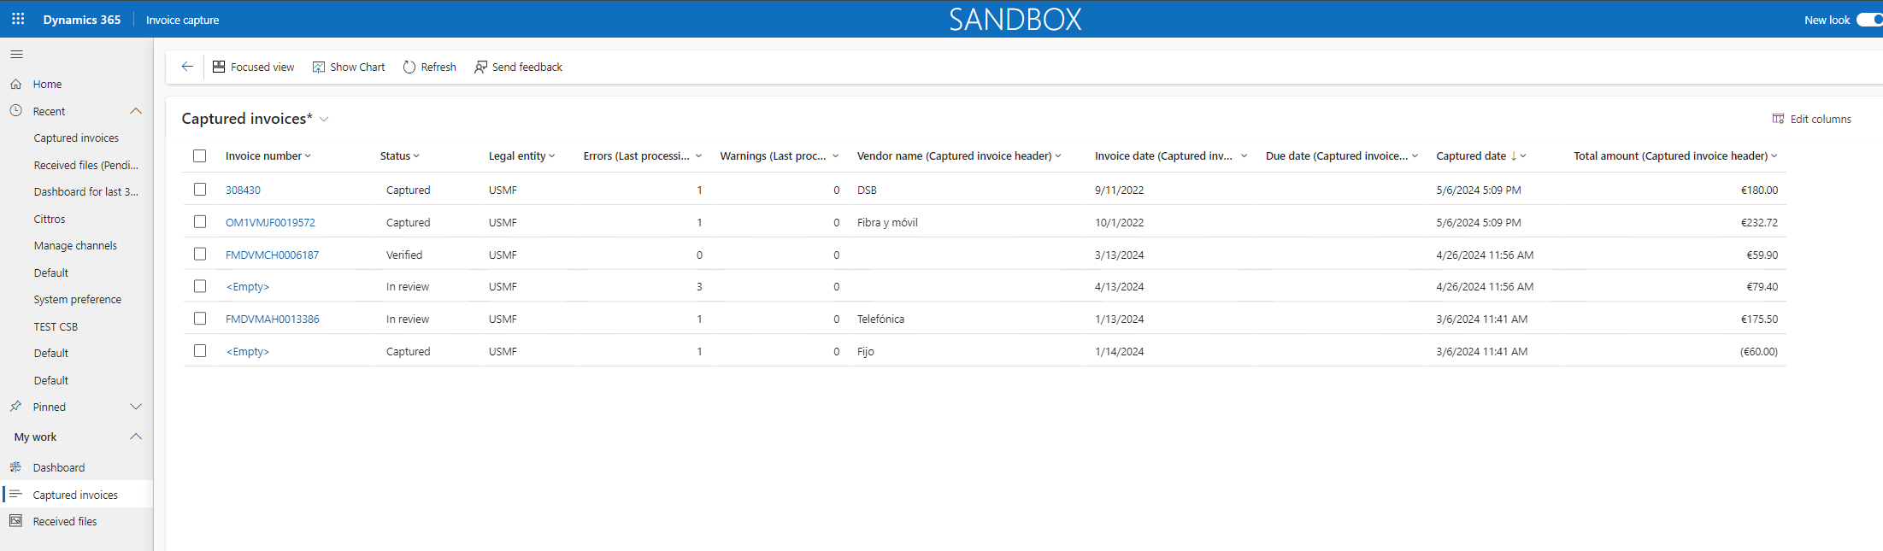1883x551 pixels.
Task: Select the checkbox of the Fijo row
Action: [x=200, y=351]
